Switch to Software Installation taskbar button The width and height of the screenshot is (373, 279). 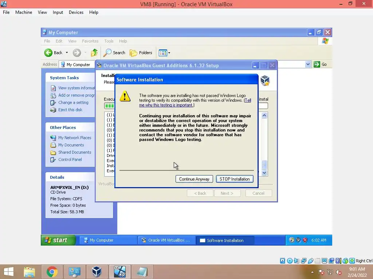(x=225, y=240)
